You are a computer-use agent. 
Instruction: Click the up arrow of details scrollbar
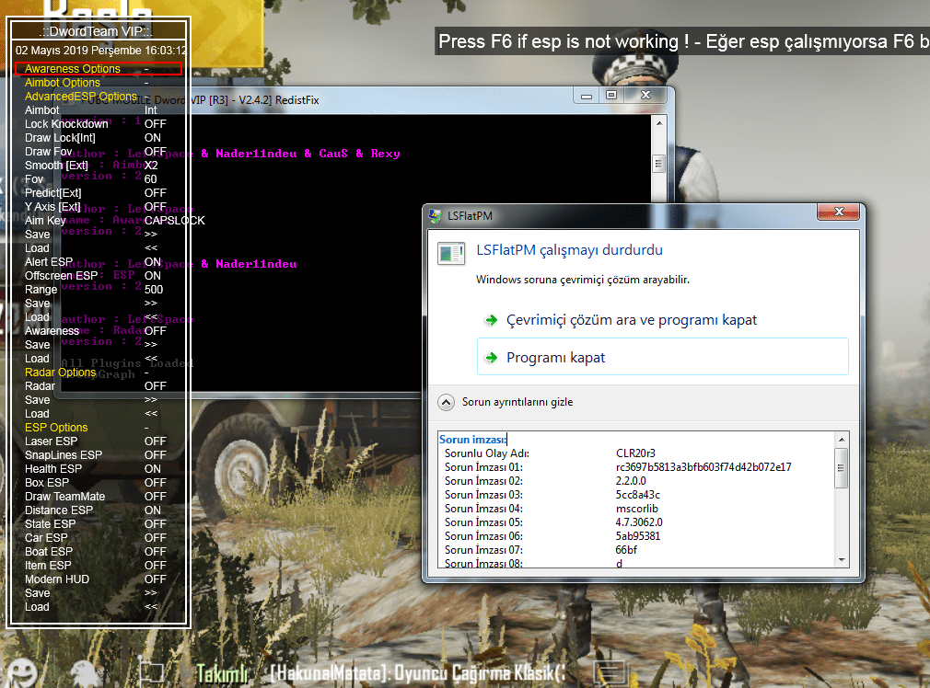pos(841,440)
